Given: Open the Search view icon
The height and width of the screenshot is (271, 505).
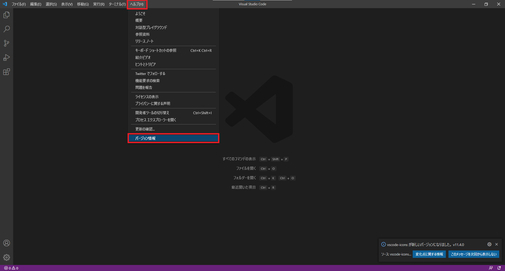Looking at the screenshot, I should coord(7,29).
